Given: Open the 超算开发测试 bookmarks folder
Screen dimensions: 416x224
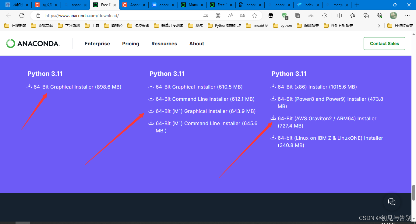Looking at the screenshot, I should (169, 26).
